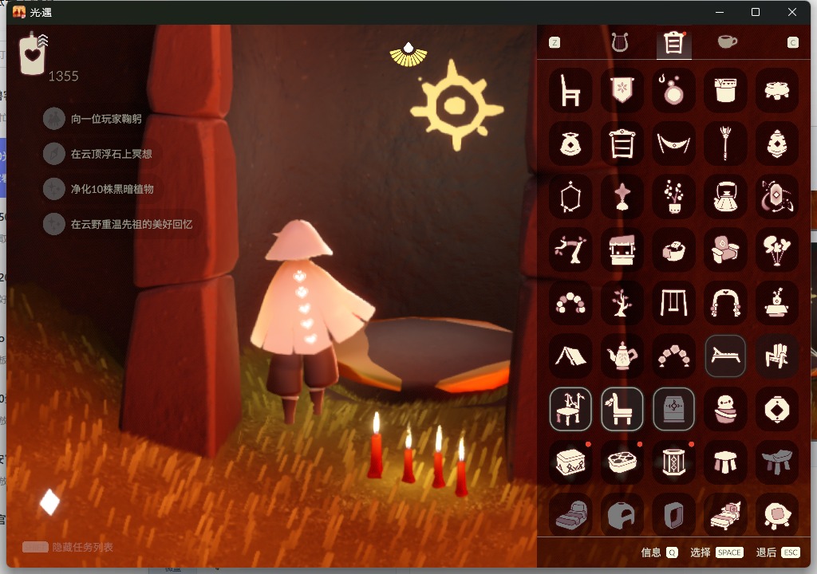Select the flower arch gate prop
This screenshot has height=574, width=817.
(x=724, y=303)
